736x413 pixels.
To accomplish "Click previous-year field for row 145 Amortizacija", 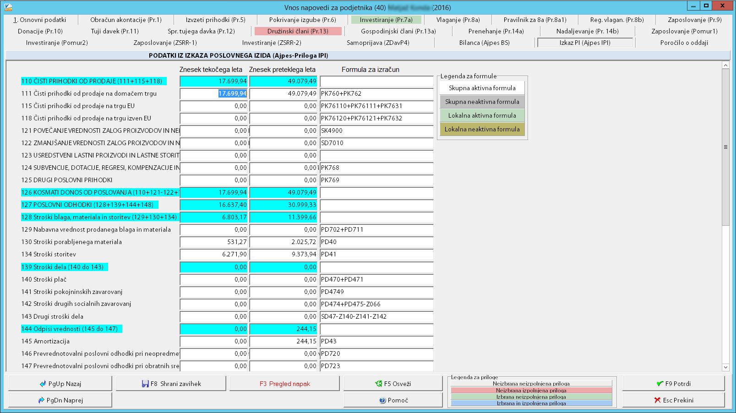I will [283, 341].
